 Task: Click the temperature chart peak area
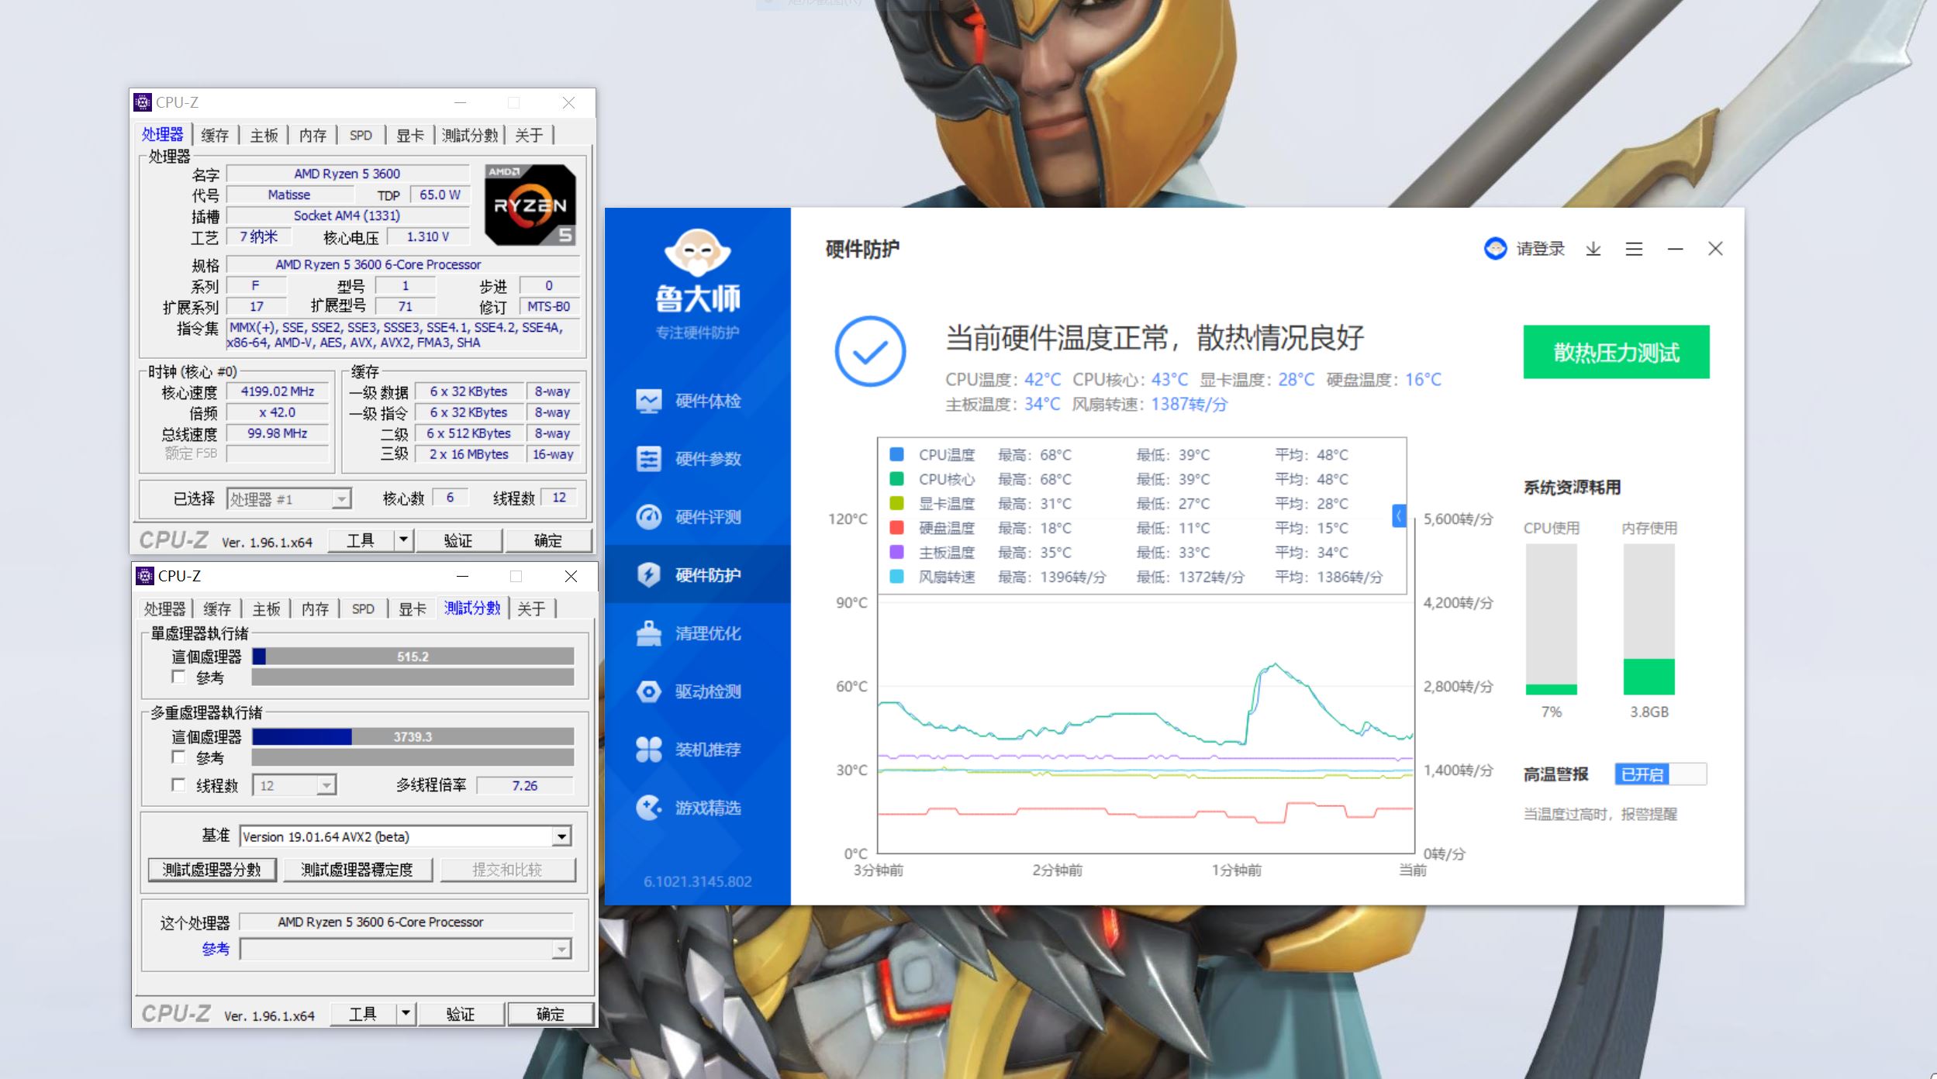(1275, 667)
